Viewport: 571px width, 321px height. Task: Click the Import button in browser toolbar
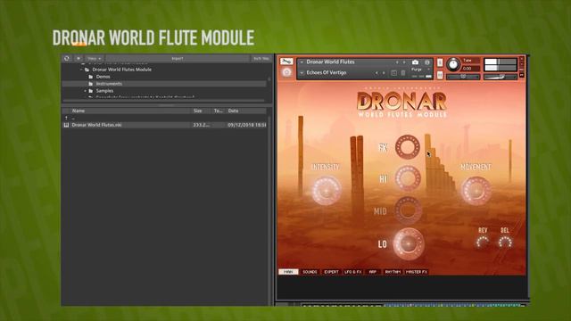coord(178,58)
